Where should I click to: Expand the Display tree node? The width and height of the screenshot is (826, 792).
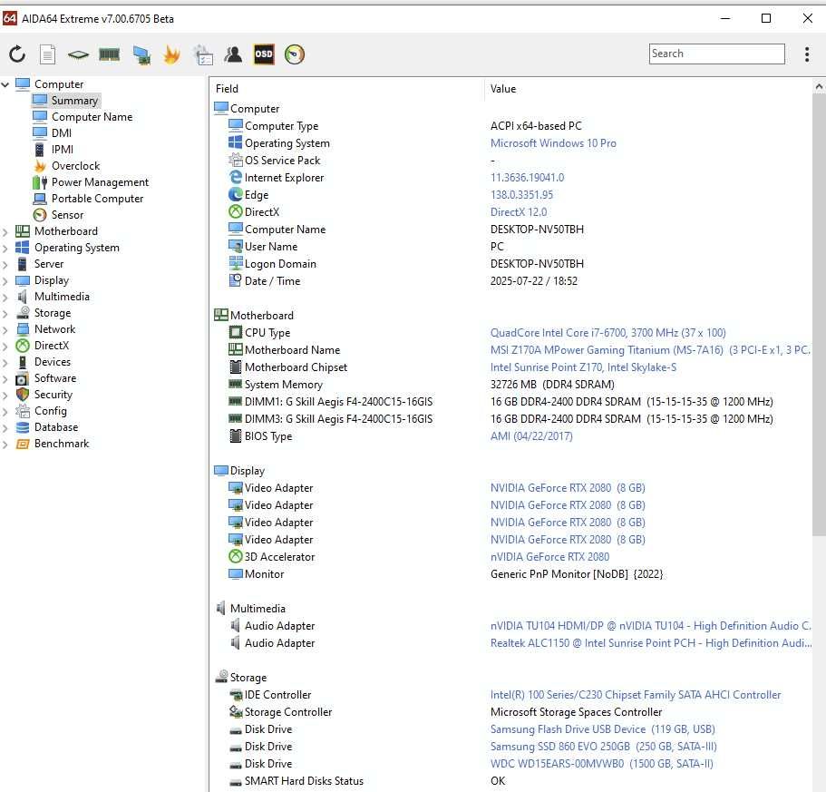5,280
